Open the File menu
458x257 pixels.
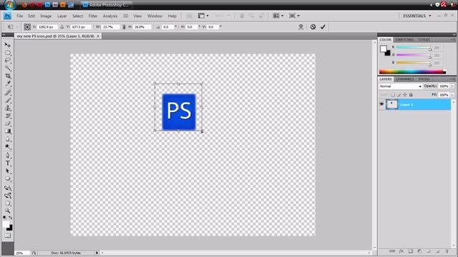pos(19,16)
